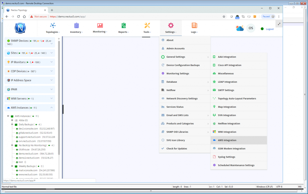Expand the IP Address Space section
The width and height of the screenshot is (308, 194).
(51, 80)
